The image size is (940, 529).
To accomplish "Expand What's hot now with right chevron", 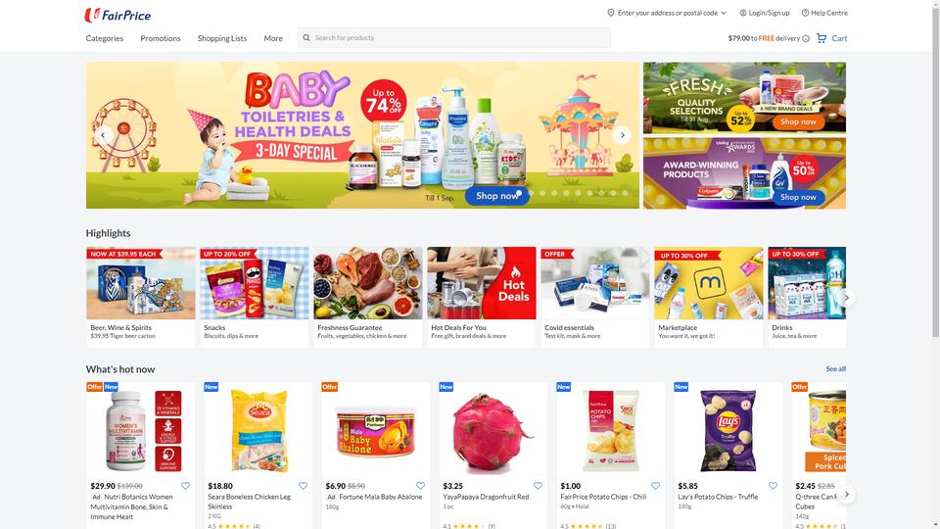I will 846,494.
